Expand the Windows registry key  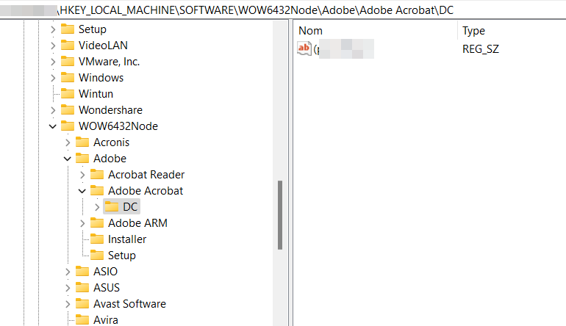coord(53,78)
